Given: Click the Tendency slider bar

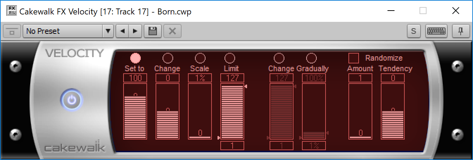Looking at the screenshot, I should click(393, 111).
